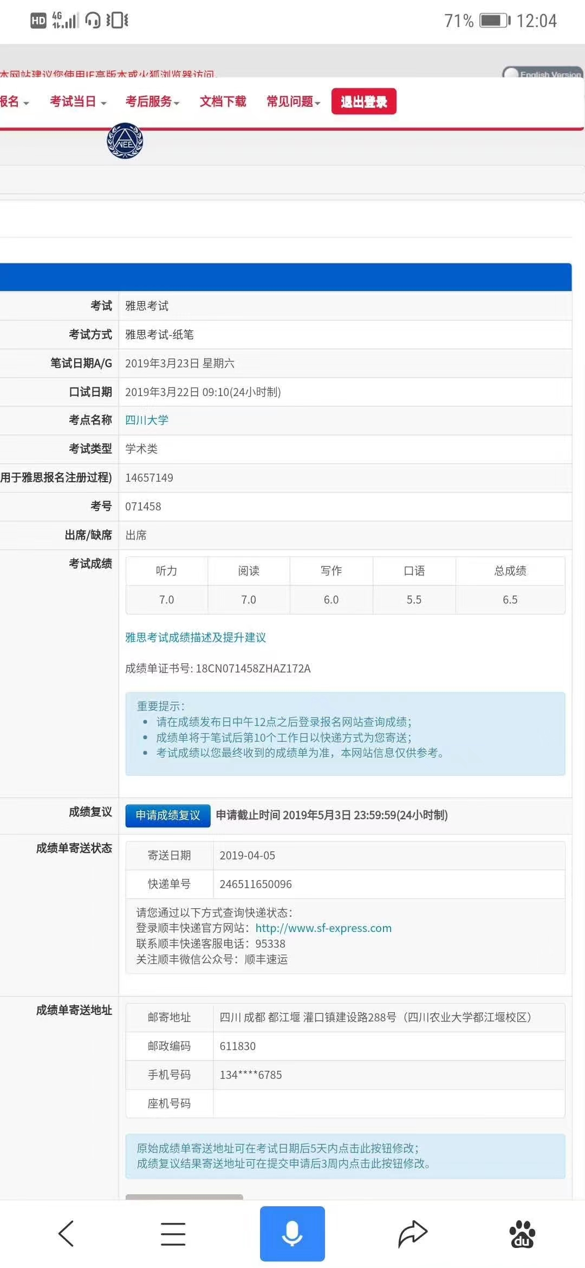Toggle the English Version switch

(543, 74)
